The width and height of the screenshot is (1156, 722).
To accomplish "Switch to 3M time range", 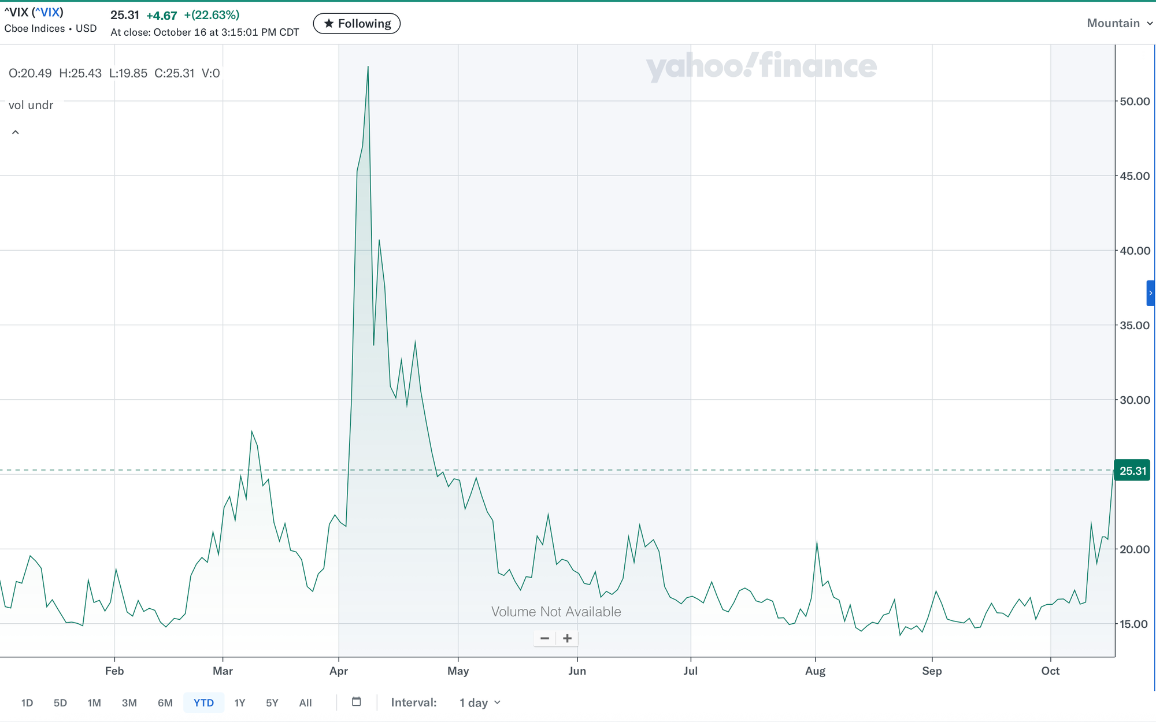I will click(x=129, y=703).
